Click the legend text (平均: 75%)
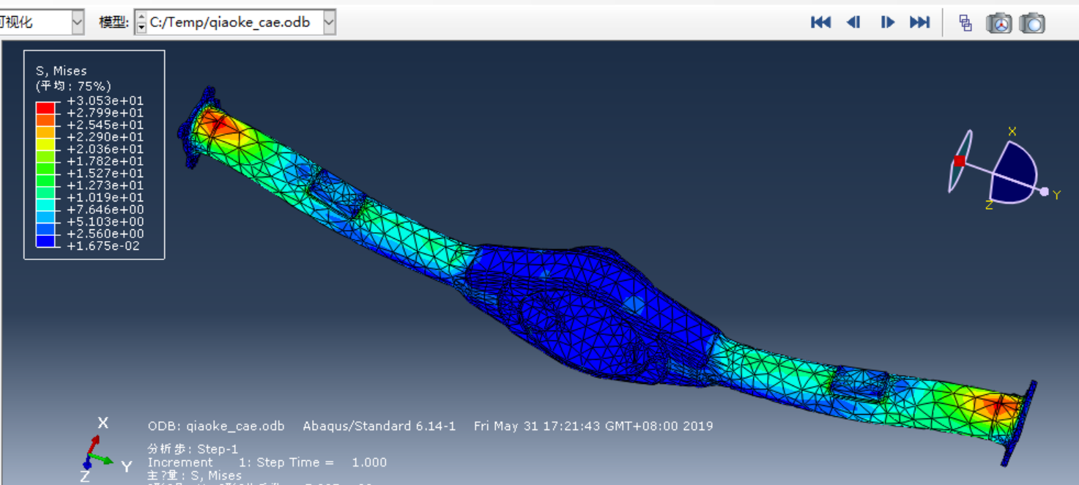This screenshot has width=1079, height=485. tap(73, 86)
